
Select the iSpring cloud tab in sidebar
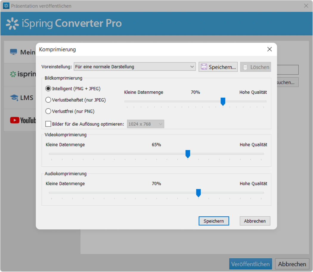(x=20, y=74)
